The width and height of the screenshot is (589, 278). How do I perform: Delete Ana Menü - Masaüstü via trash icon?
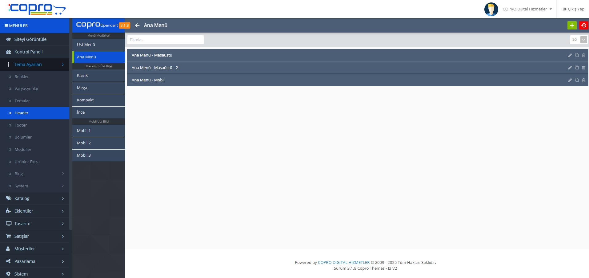pos(583,55)
